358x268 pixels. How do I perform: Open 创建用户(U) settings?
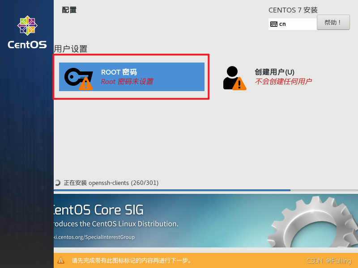(268, 78)
